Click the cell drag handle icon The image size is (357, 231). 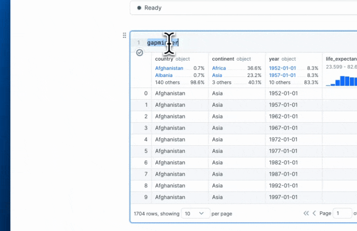click(x=124, y=35)
